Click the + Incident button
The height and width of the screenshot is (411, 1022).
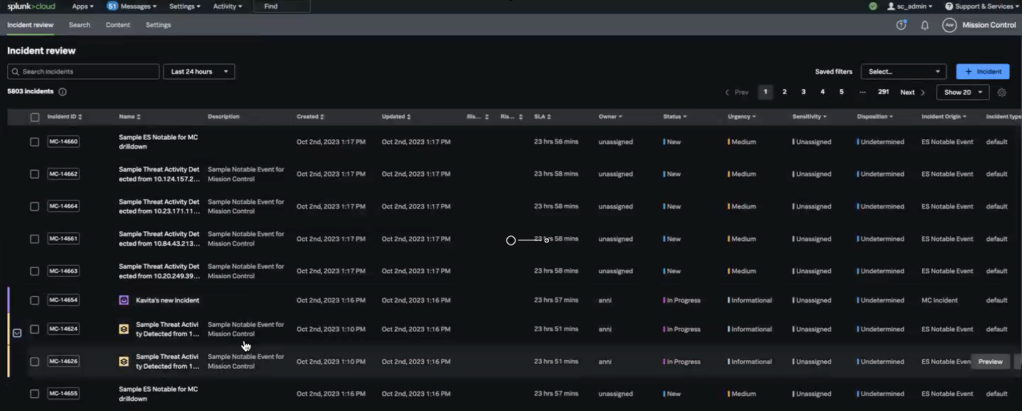point(983,71)
